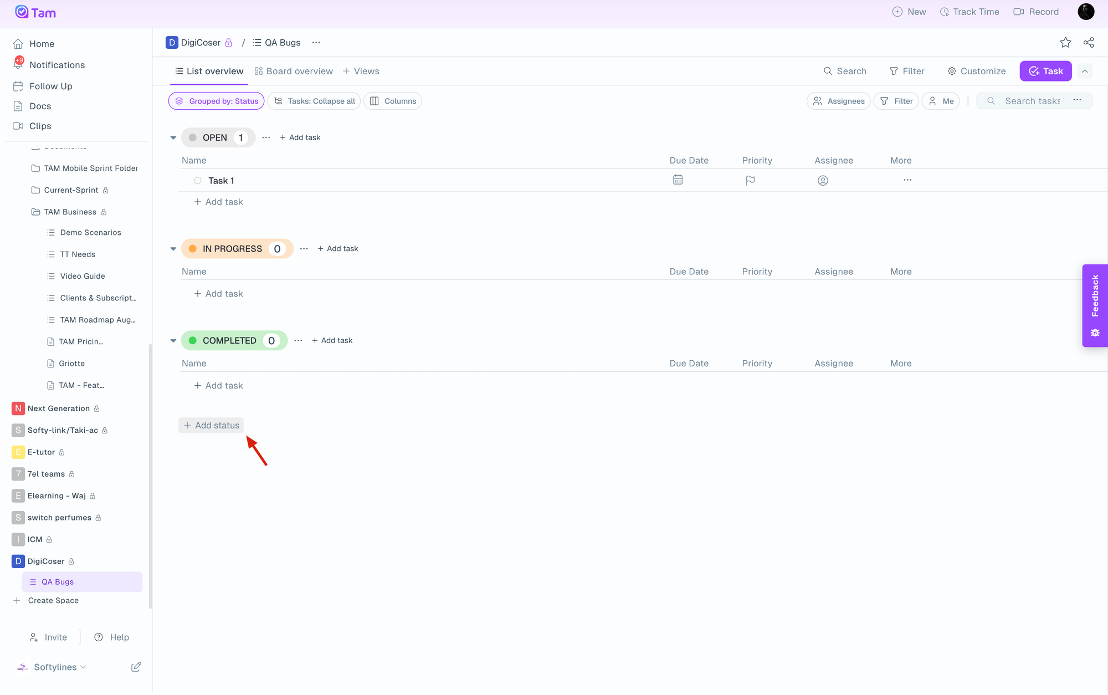Open the Task 1 more options menu
This screenshot has height=695, width=1108.
coord(907,180)
